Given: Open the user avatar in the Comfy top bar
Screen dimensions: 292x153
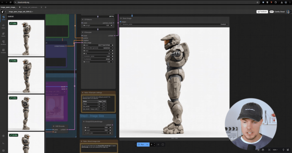Looking at the screenshot, I should (288, 12).
